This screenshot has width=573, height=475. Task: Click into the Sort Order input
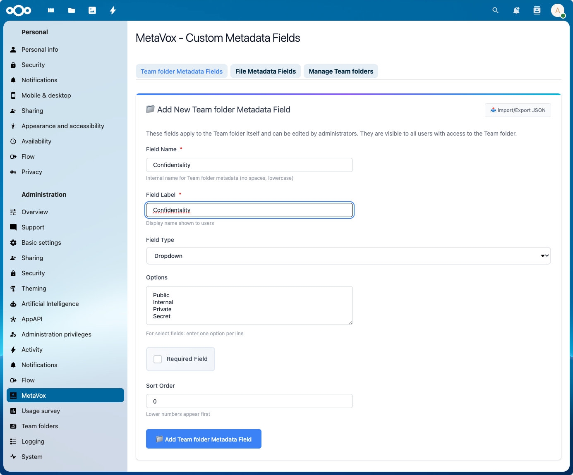pyautogui.click(x=249, y=401)
